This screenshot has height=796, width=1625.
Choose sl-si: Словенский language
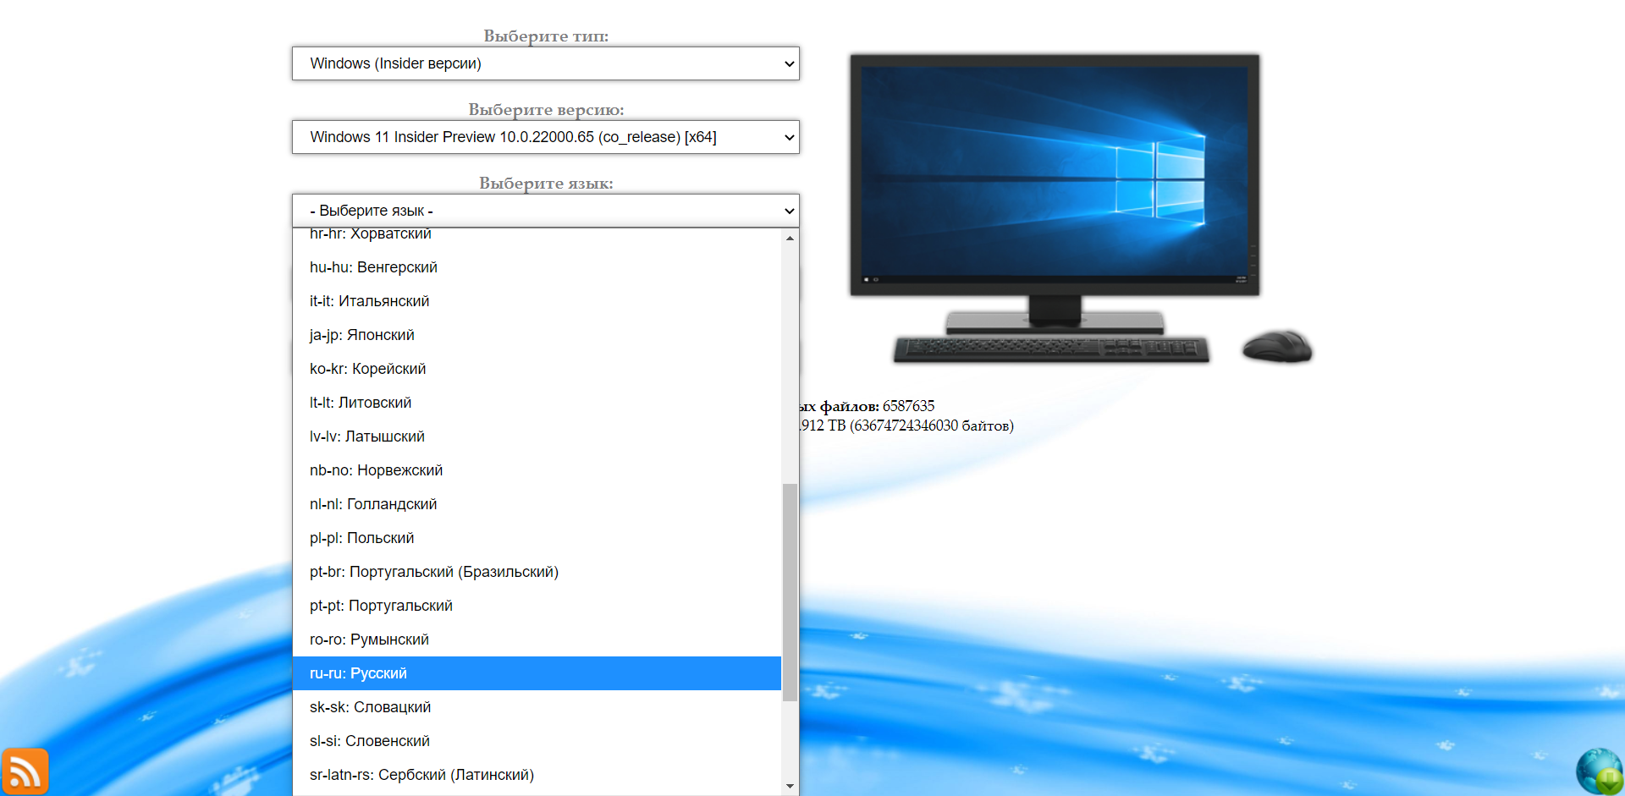point(537,741)
